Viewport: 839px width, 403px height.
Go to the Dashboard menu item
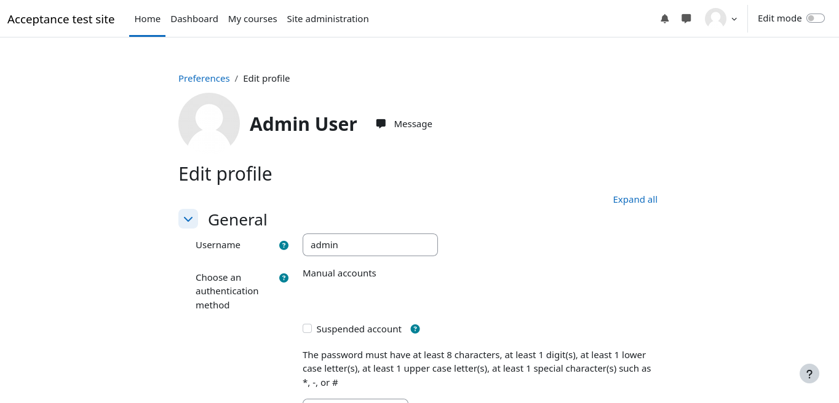pyautogui.click(x=194, y=19)
